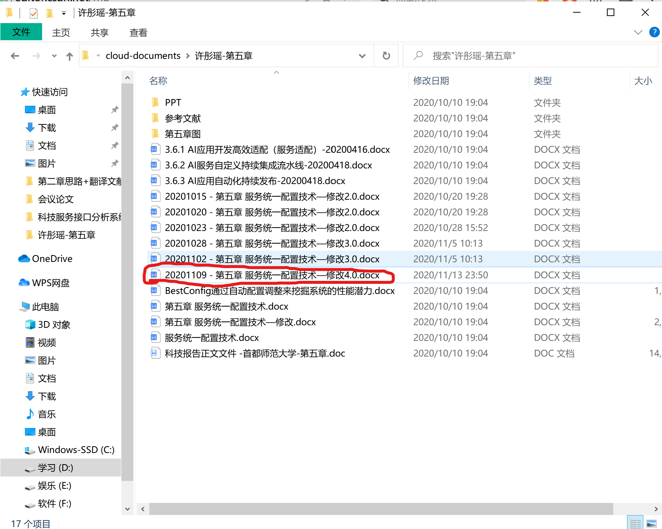This screenshot has height=529, width=662.
Task: Select 第五章 服务统一配置技术.docx file
Action: coord(226,306)
